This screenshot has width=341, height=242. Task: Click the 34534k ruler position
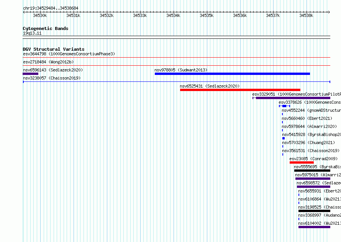pyautogui.click(x=173, y=15)
